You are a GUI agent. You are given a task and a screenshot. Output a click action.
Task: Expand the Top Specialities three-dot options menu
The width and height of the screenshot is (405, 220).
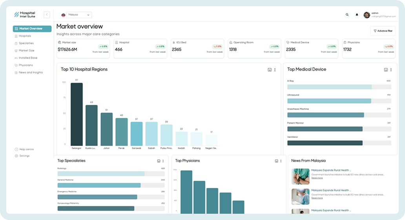[x=163, y=161]
